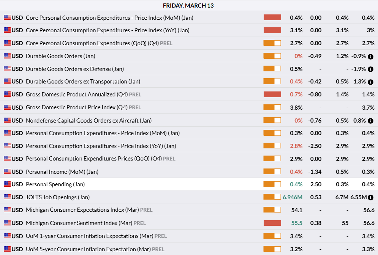Open info icon for Durable Goods ex Transportation

pyautogui.click(x=370, y=82)
